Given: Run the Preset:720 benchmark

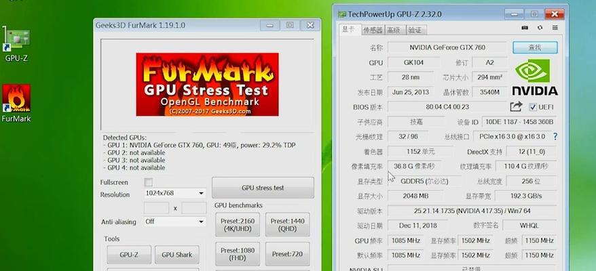Looking at the screenshot, I should 287,254.
